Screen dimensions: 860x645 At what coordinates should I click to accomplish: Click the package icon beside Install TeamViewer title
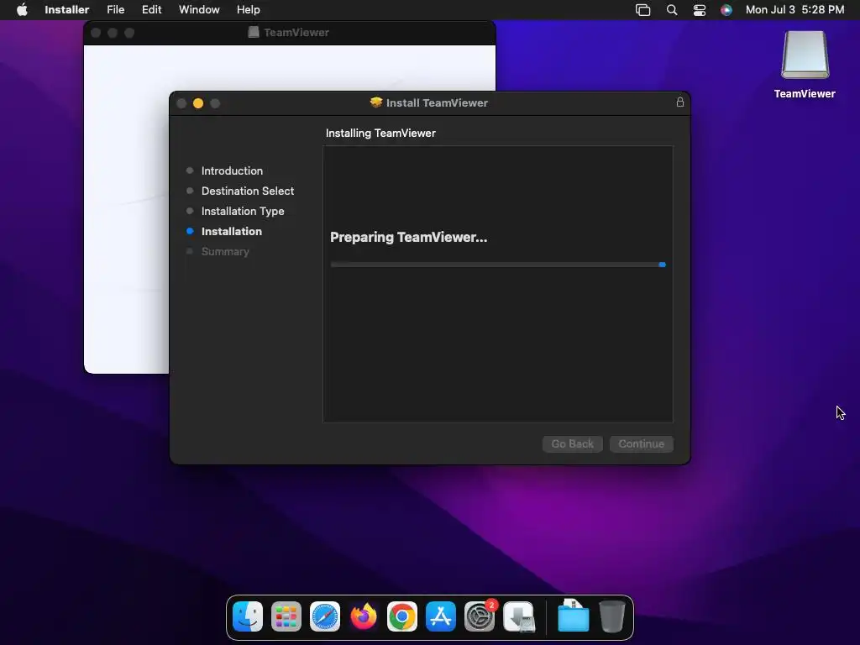tap(376, 102)
